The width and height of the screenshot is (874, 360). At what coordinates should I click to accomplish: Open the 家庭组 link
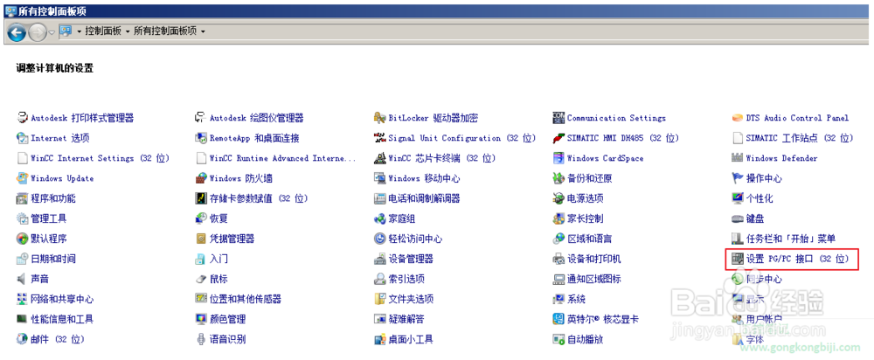pos(402,218)
